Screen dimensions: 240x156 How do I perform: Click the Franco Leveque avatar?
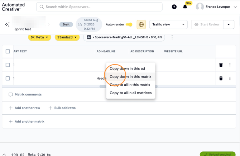click(200, 7)
